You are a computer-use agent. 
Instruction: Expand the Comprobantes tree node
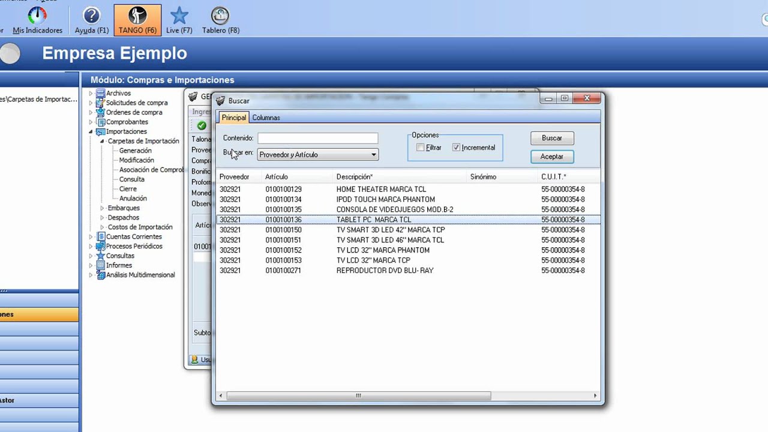point(91,122)
